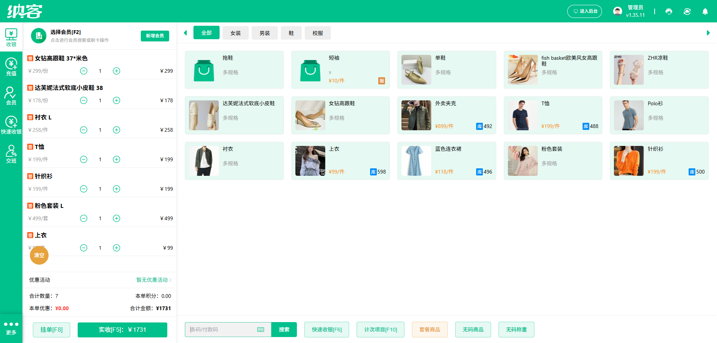The width and height of the screenshot is (717, 343).
Task: Add the 针织衫 ¥199/件 product card
Action: point(659,161)
